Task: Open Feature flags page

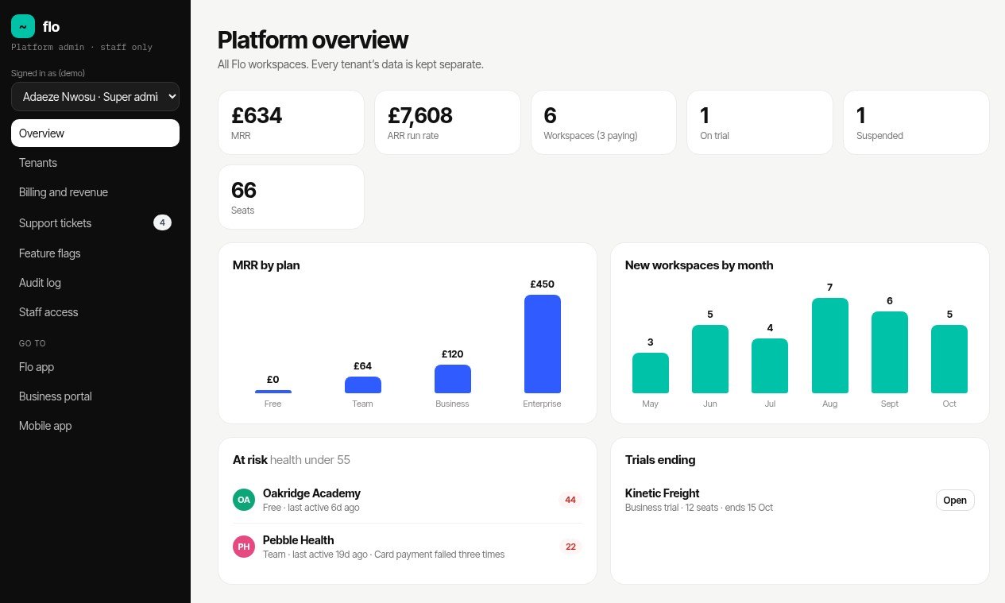Action: click(95, 253)
